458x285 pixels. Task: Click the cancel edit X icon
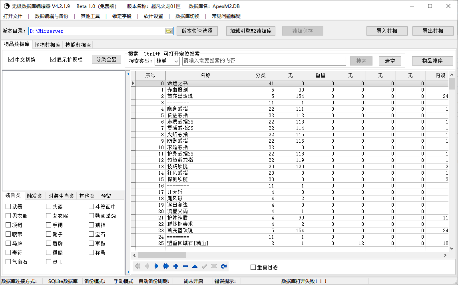coord(214,266)
